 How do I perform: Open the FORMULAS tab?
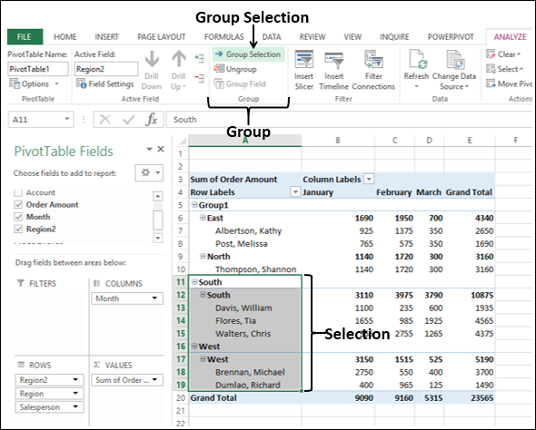click(x=223, y=37)
